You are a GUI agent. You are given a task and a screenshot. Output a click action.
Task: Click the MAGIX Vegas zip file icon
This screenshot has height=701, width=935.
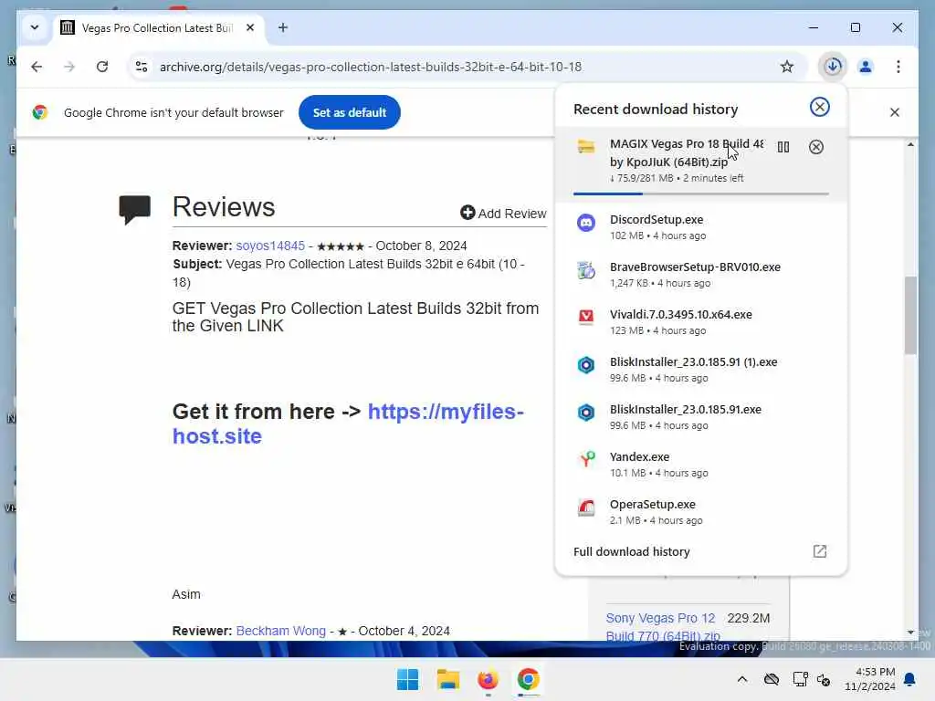click(x=586, y=147)
